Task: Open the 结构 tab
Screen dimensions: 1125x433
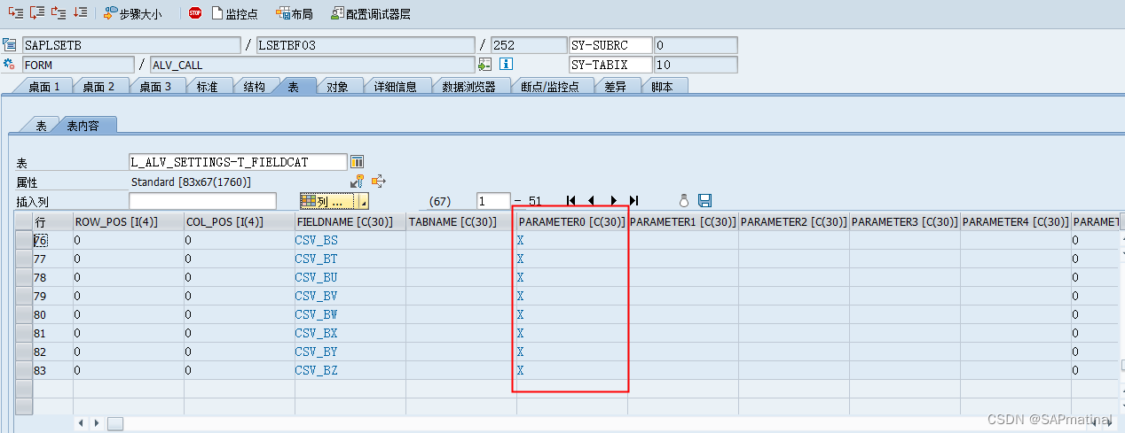Action: tap(254, 87)
